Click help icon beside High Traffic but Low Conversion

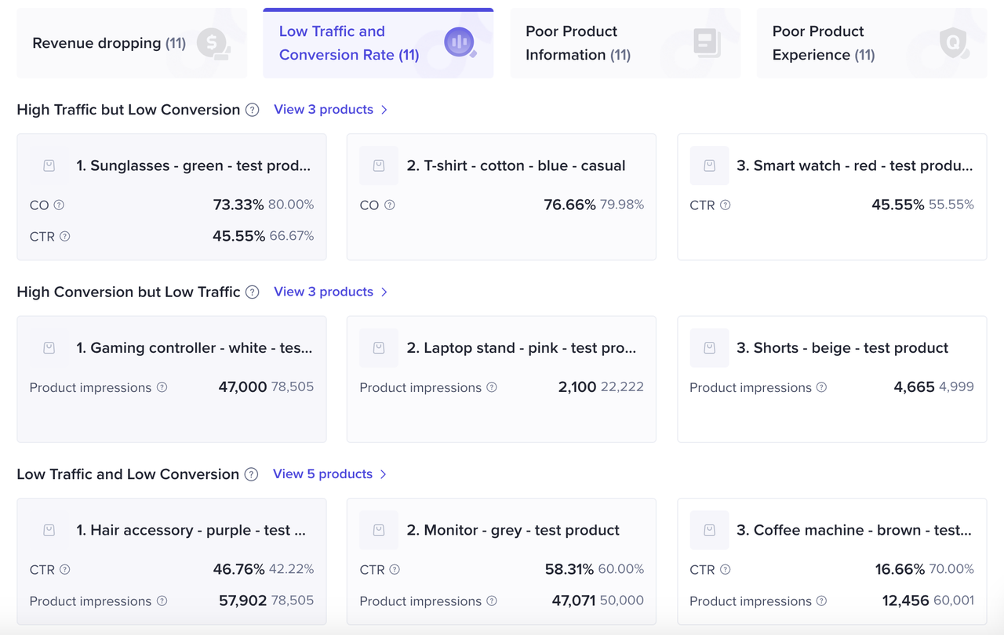(x=252, y=110)
